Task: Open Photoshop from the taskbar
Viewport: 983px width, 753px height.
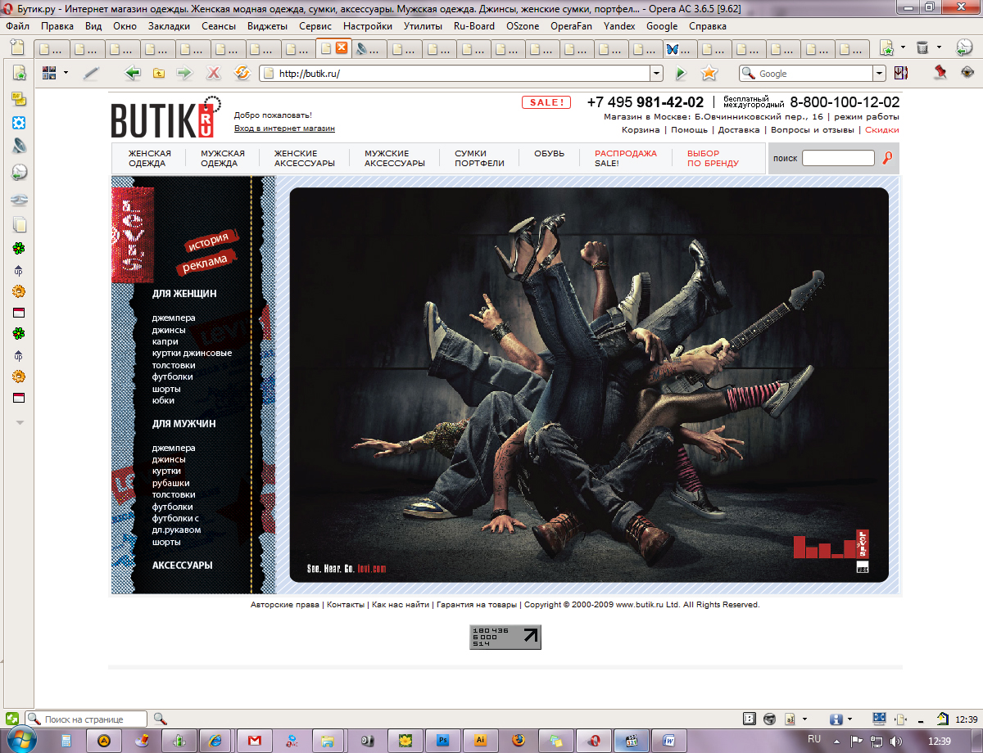Action: pos(443,740)
